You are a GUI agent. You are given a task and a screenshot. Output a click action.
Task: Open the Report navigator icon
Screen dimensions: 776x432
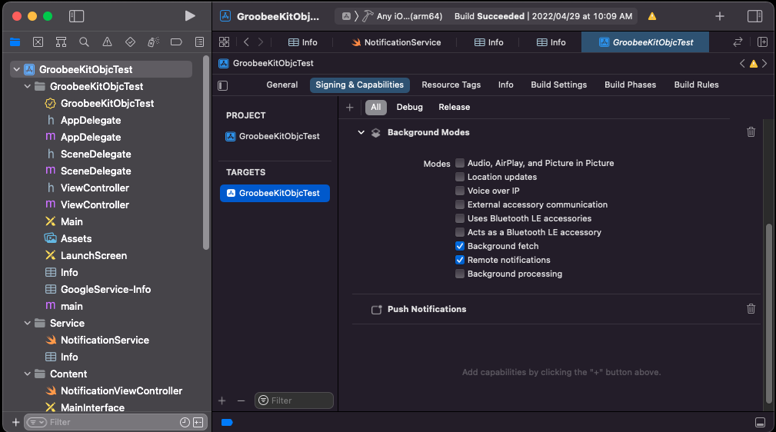pos(199,42)
